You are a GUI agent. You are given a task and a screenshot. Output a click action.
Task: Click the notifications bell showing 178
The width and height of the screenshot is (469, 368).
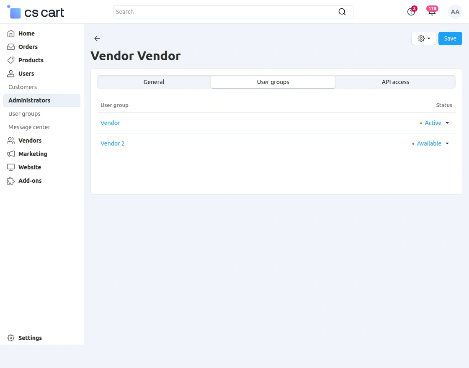(432, 12)
